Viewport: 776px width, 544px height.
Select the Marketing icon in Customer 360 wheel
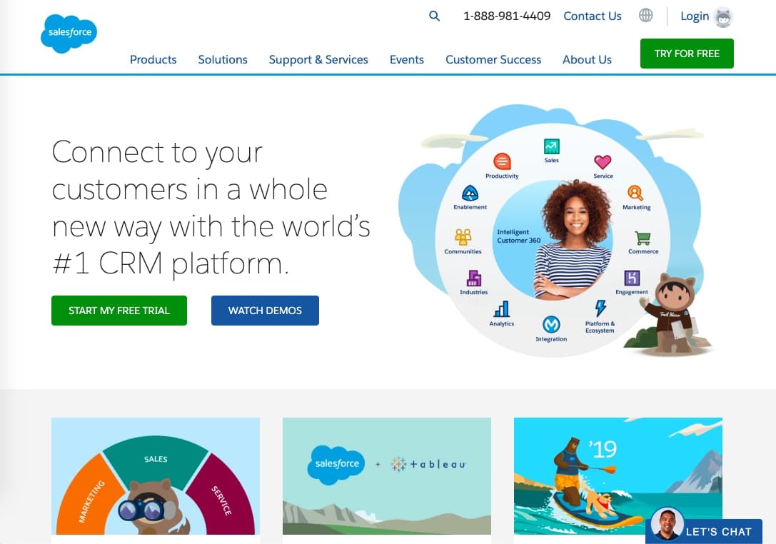coord(635,193)
